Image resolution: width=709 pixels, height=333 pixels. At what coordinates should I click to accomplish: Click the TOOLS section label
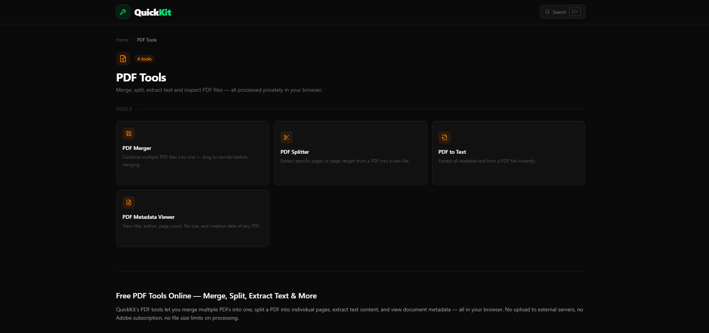click(x=124, y=109)
